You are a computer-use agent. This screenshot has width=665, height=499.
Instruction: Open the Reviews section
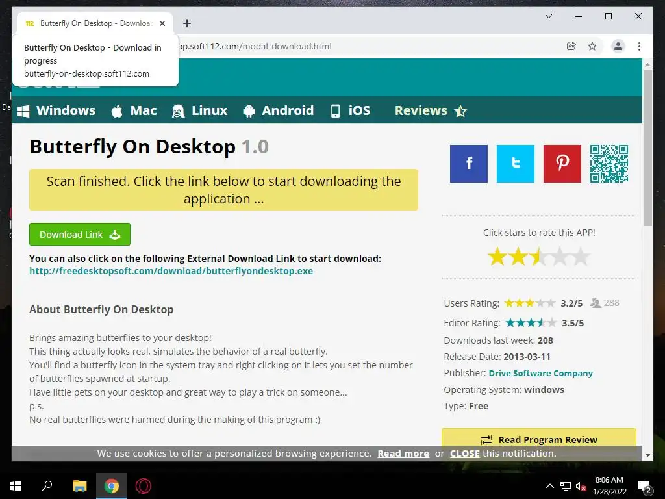pyautogui.click(x=421, y=110)
